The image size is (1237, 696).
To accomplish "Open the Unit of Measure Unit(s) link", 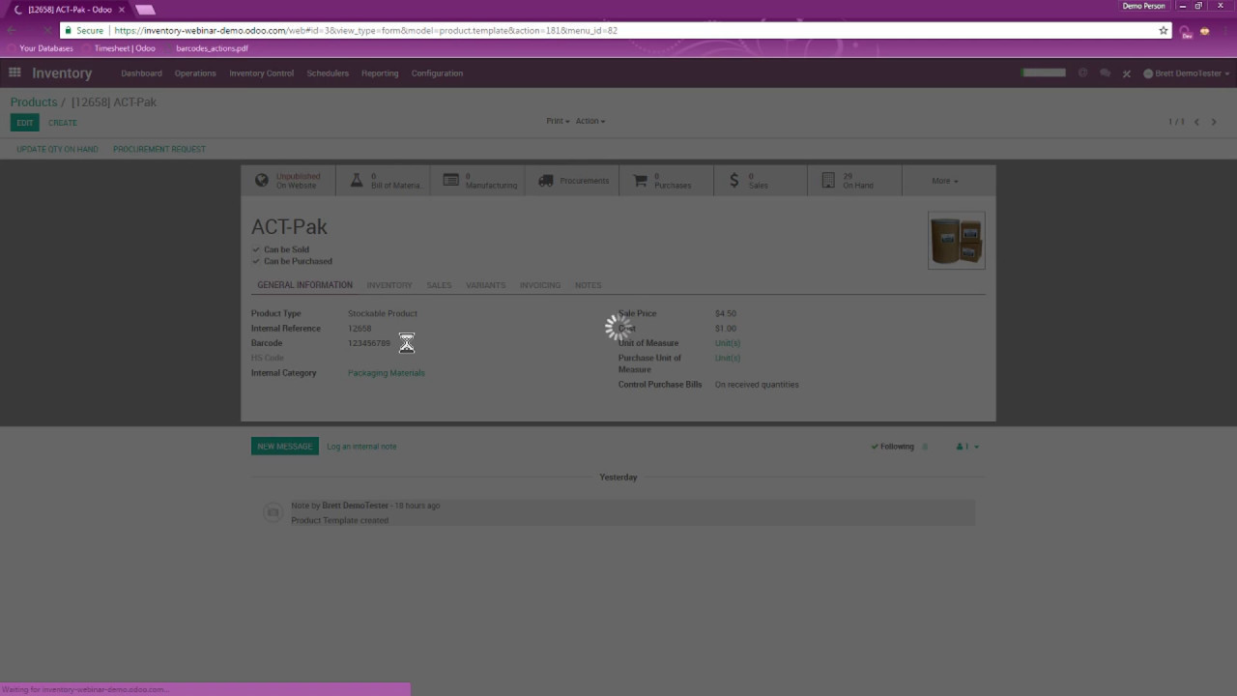I will [728, 343].
